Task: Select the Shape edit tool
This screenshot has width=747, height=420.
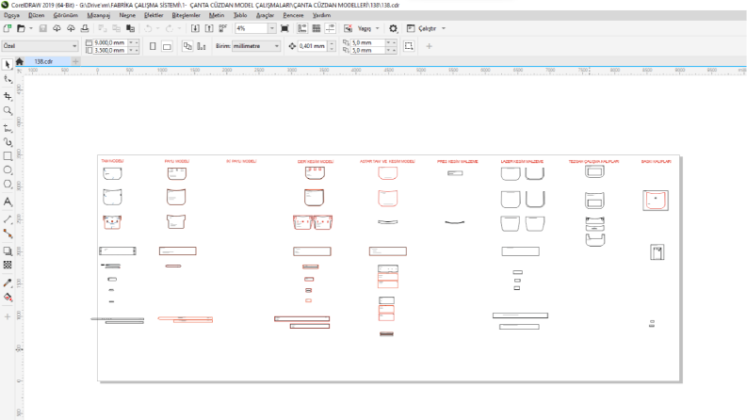Action: click(x=8, y=79)
